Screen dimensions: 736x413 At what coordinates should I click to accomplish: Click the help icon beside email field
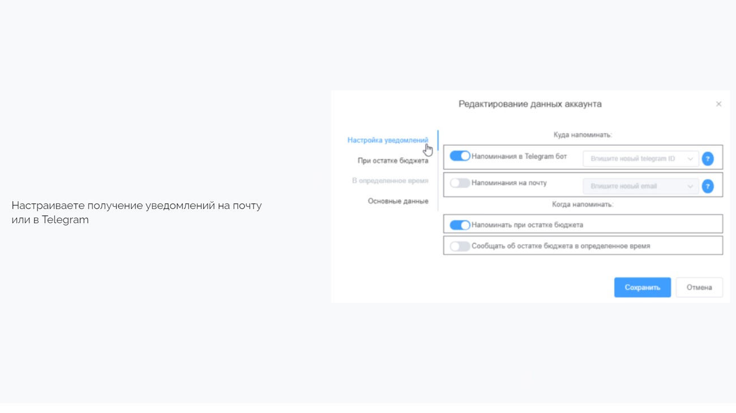pos(708,186)
